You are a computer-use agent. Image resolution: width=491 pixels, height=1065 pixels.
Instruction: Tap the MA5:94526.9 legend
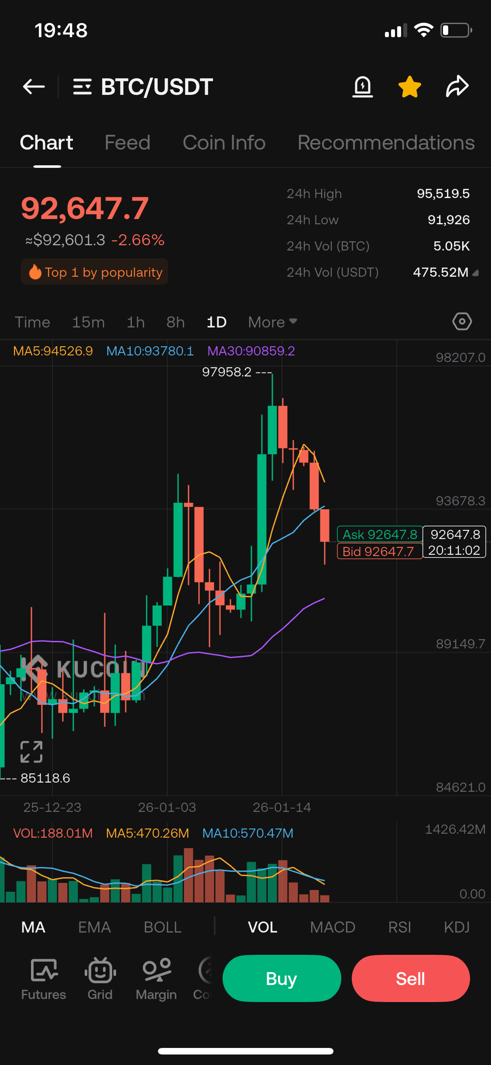click(x=53, y=351)
